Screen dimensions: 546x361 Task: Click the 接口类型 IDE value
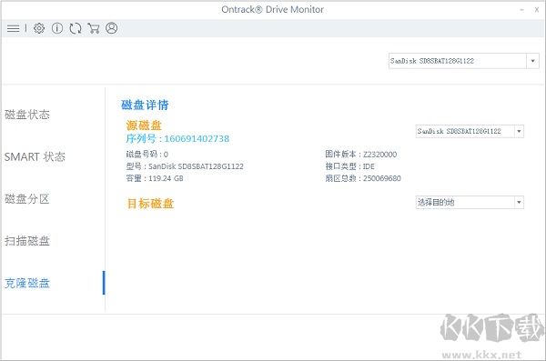(350, 166)
